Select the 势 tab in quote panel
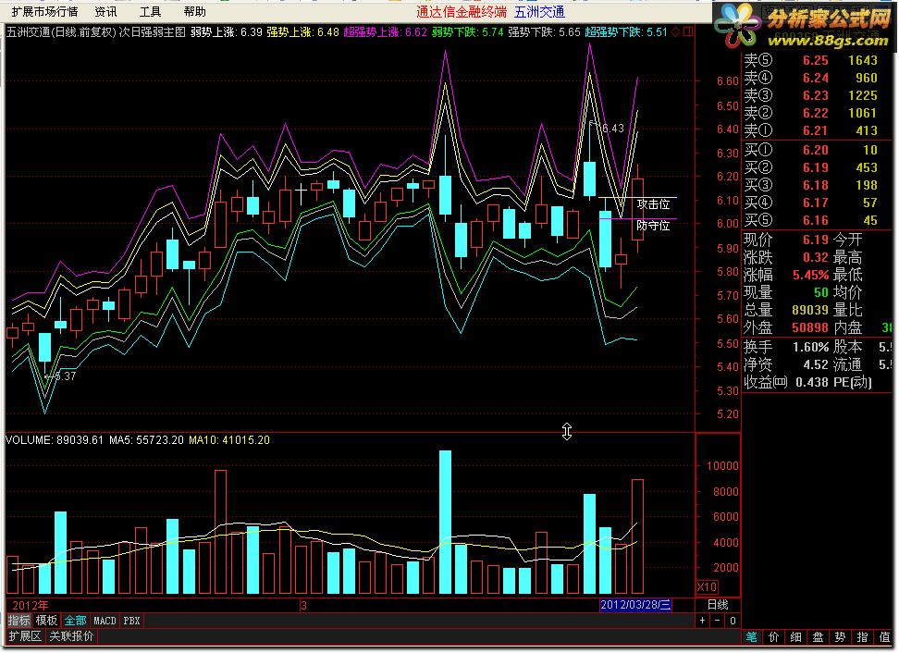This screenshot has width=899, height=653. (840, 637)
